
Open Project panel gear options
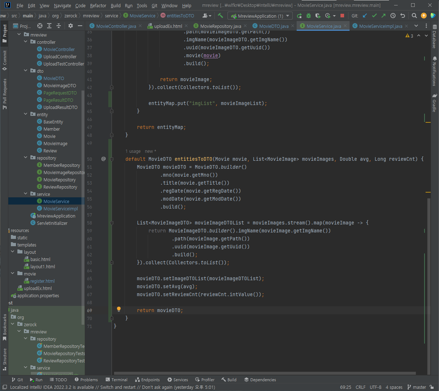coord(71,26)
